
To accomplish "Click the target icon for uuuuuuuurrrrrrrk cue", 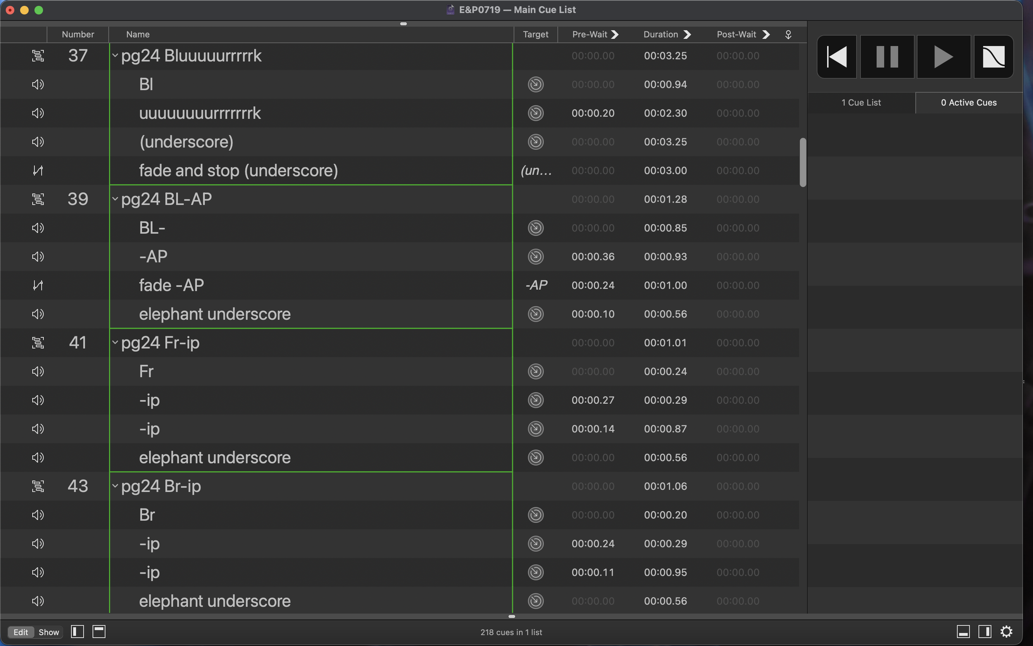I will [536, 113].
